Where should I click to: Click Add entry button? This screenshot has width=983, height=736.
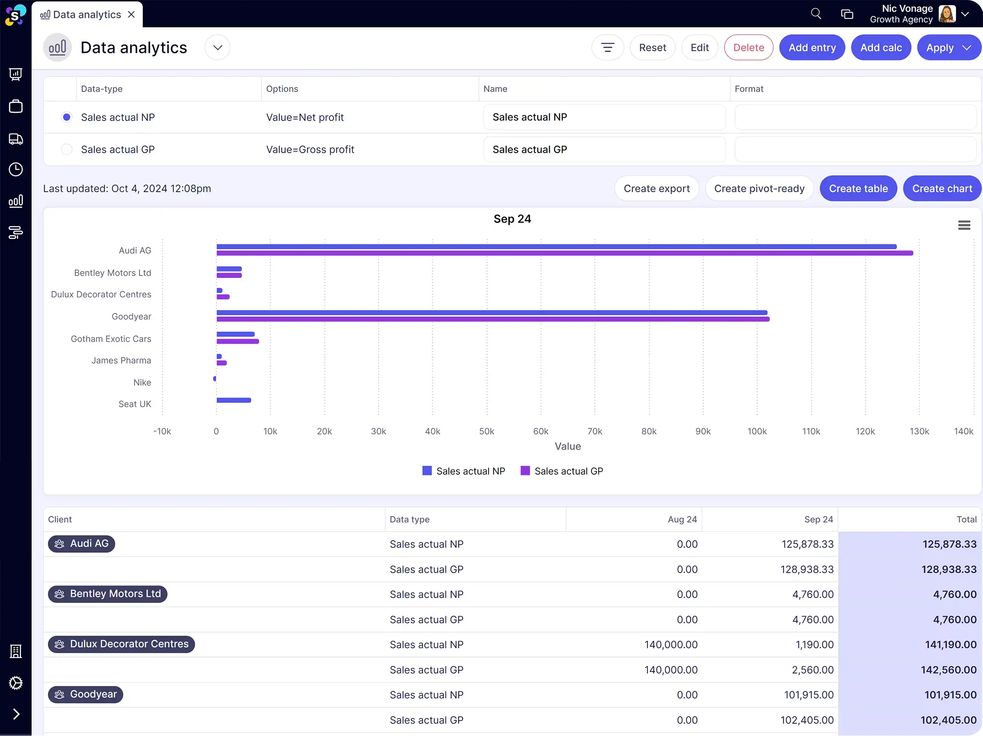(x=812, y=47)
